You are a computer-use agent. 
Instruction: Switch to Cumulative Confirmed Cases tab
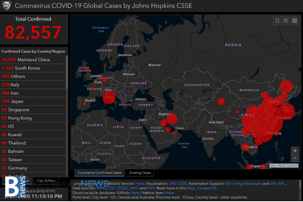(x=99, y=173)
